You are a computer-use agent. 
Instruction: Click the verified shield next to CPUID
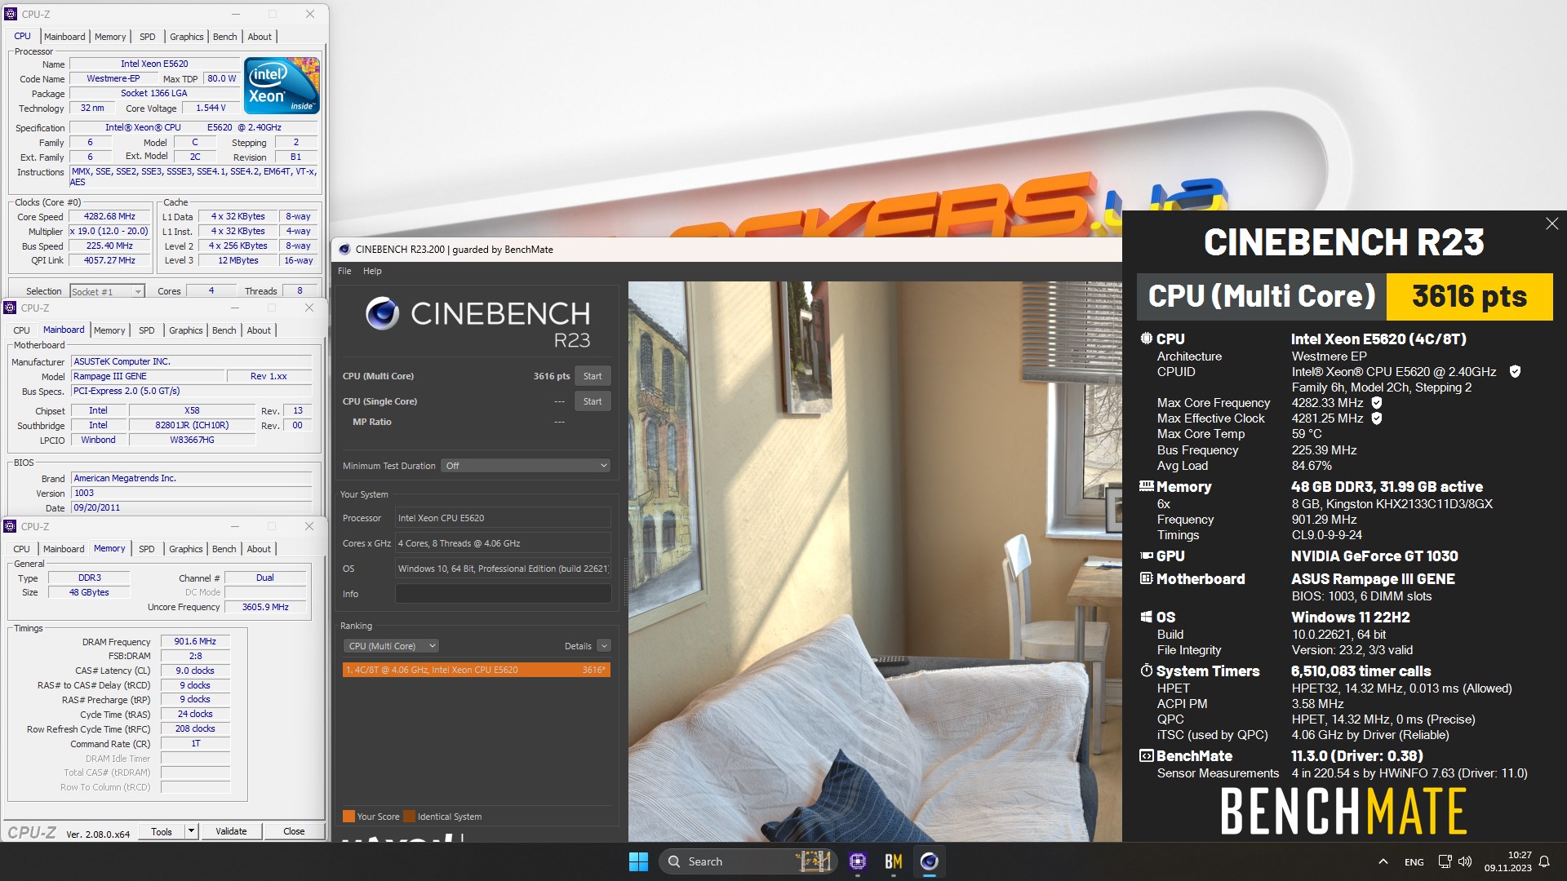pos(1515,372)
